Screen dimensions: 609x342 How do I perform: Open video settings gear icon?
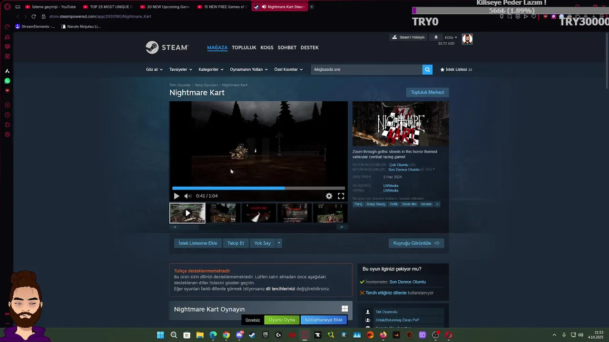[329, 196]
